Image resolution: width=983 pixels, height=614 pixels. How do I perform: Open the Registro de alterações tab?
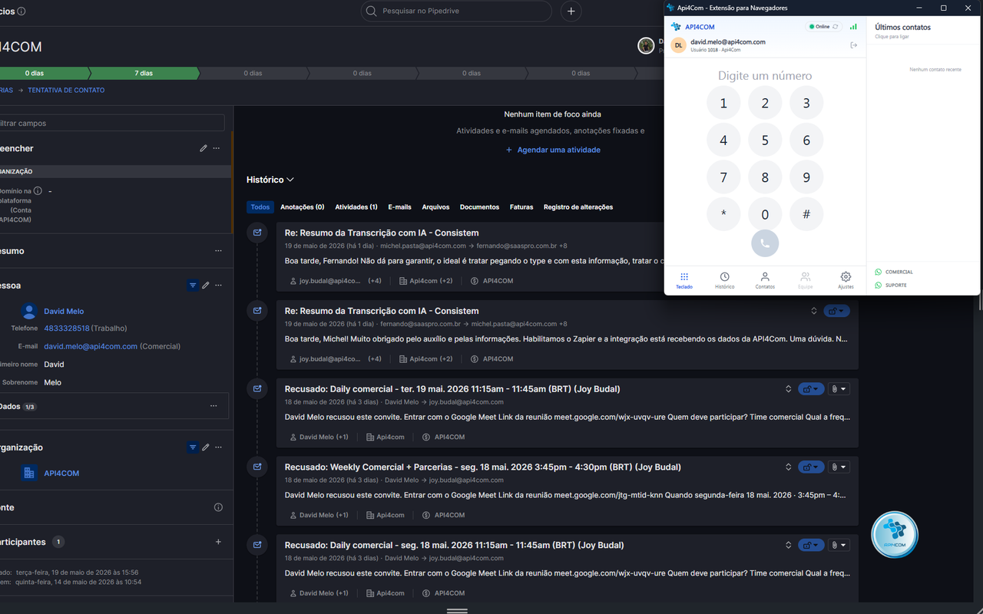pyautogui.click(x=578, y=207)
